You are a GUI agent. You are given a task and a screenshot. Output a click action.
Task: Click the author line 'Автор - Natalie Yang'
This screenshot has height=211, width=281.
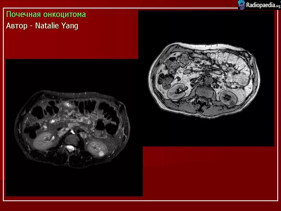pyautogui.click(x=42, y=26)
